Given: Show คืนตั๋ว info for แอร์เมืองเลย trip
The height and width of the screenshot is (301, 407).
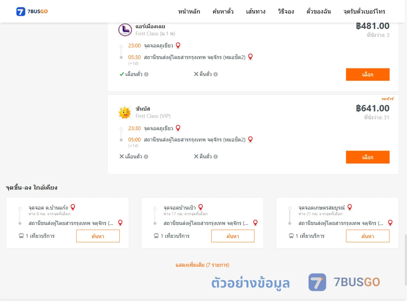Looking at the screenshot, I should (x=216, y=74).
